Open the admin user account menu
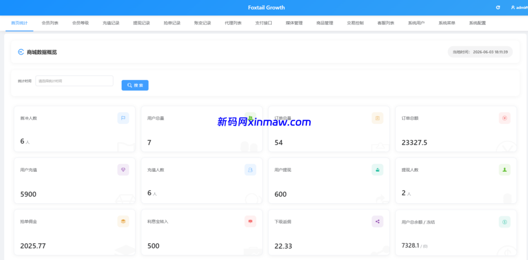This screenshot has height=260, width=528. [519, 7]
